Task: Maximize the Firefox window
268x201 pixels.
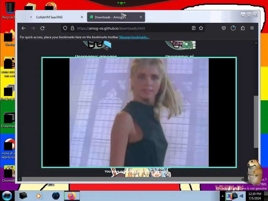Action: click(249, 15)
